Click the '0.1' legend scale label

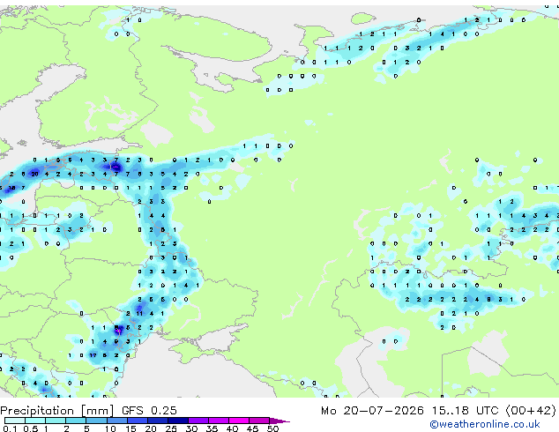tap(10, 428)
